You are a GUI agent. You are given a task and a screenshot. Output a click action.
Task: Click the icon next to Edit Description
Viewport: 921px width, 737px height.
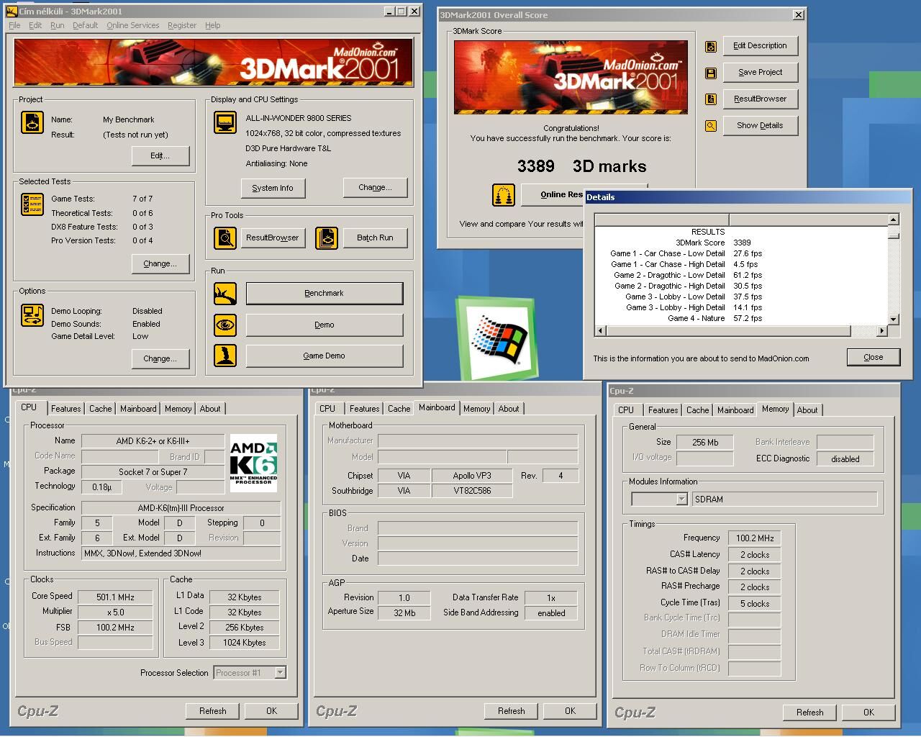711,46
